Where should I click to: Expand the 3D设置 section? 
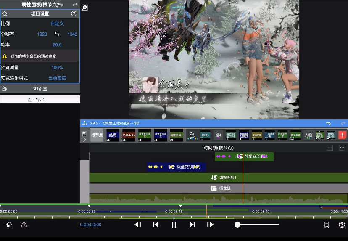pyautogui.click(x=40, y=89)
